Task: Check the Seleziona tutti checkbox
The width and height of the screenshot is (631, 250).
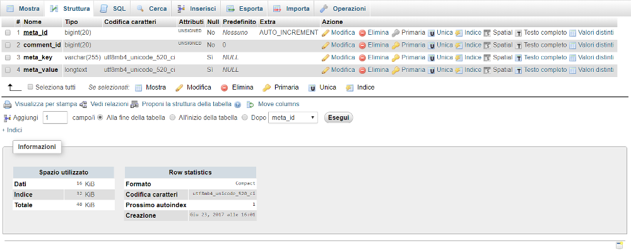Action: pos(30,87)
